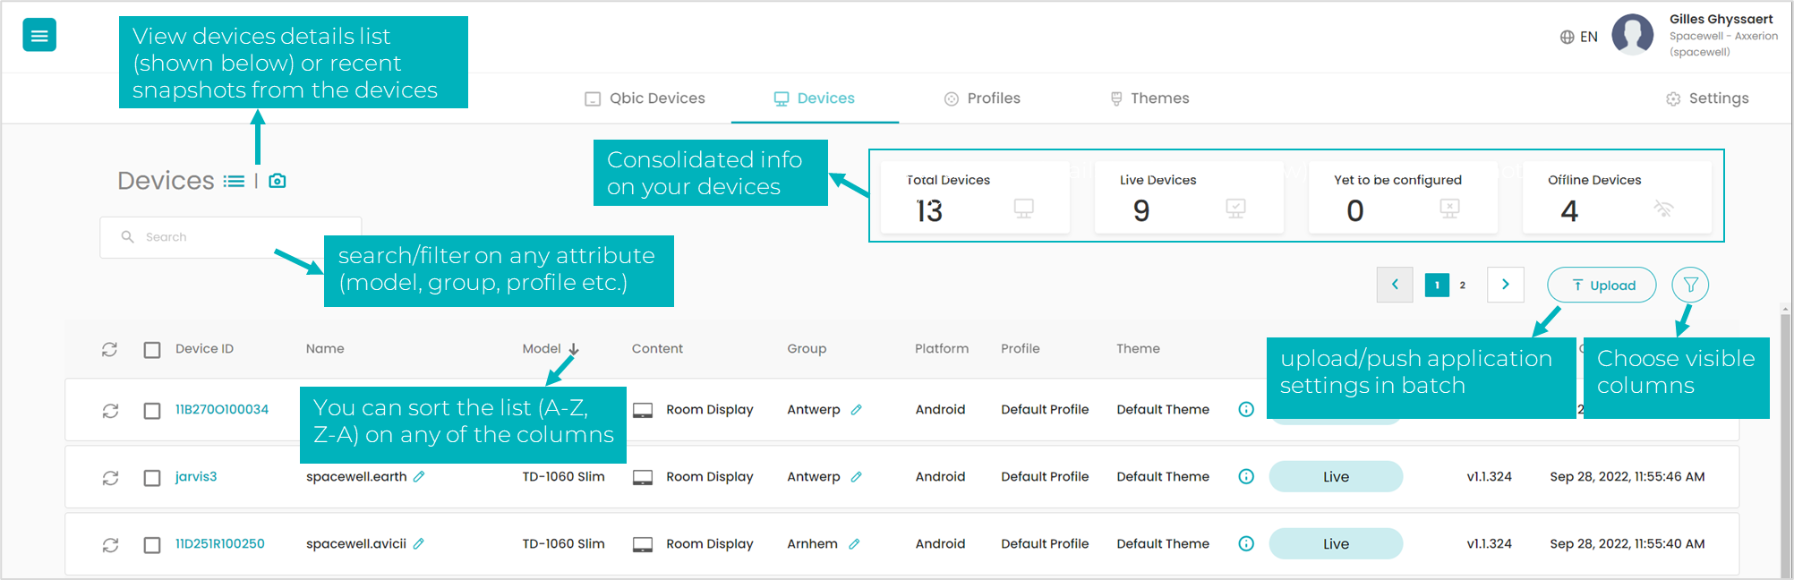
Task: Edit the name spacewell.earth
Action: point(419,476)
